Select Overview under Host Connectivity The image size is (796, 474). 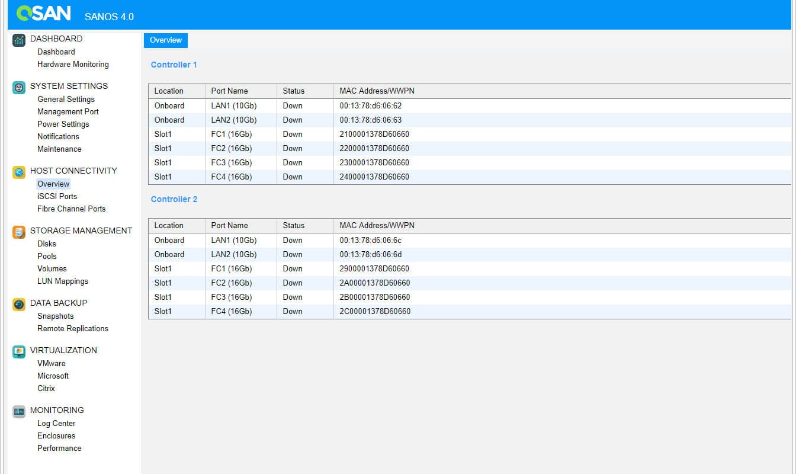pos(53,184)
